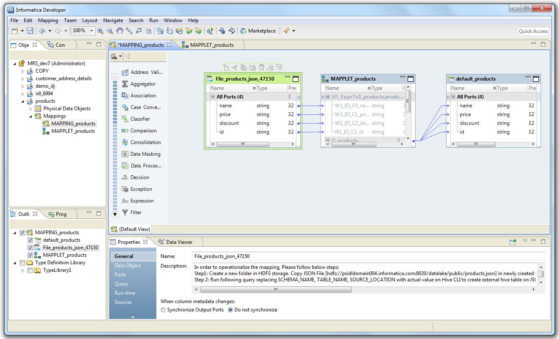Image resolution: width=559 pixels, height=339 pixels.
Task: Collapse the products project node
Action: coord(23,101)
